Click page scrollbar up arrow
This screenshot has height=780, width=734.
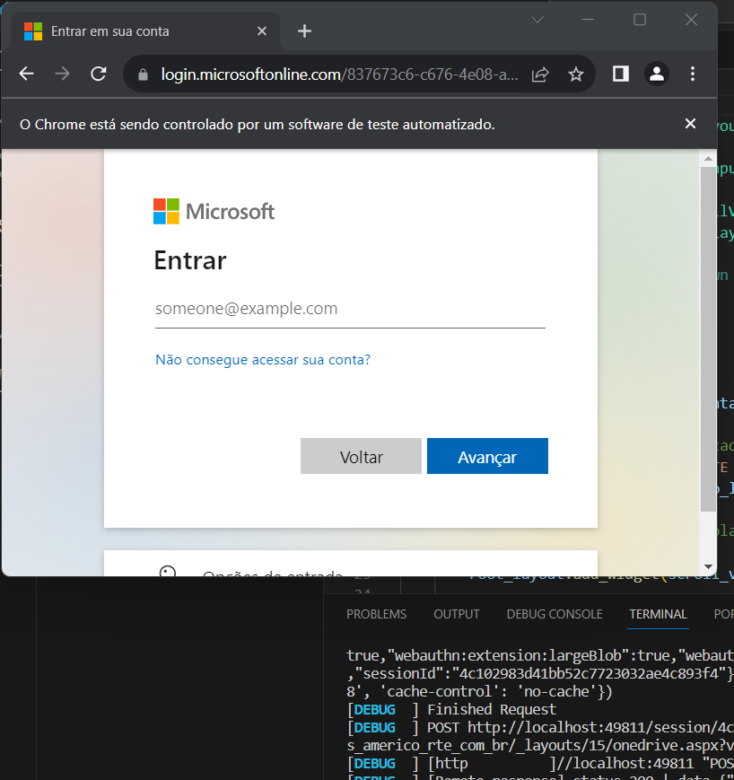[708, 159]
